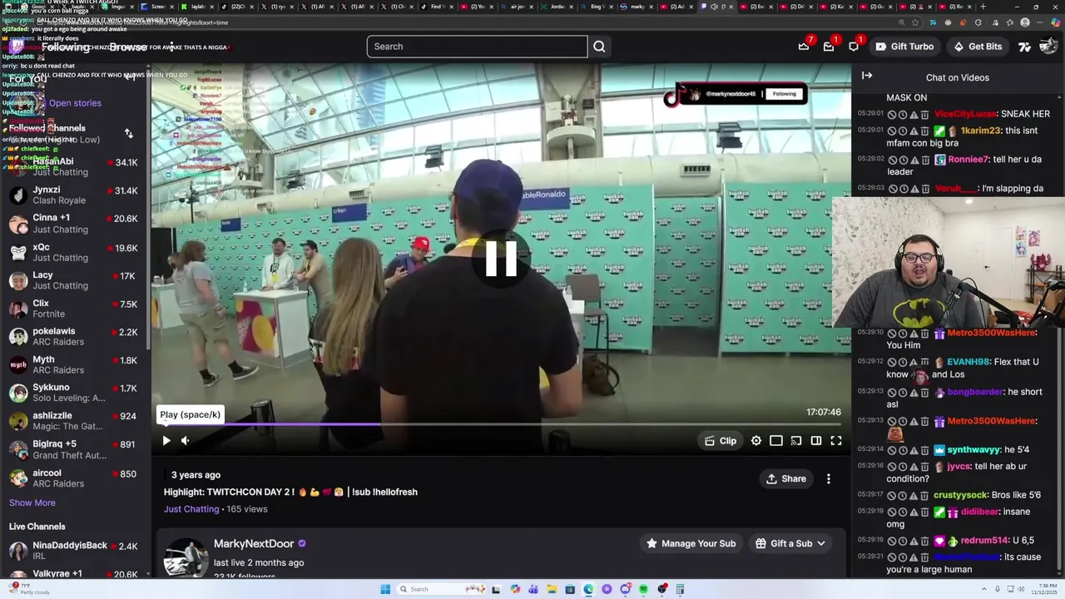Open the Following tab
The image size is (1065, 599).
click(x=66, y=47)
